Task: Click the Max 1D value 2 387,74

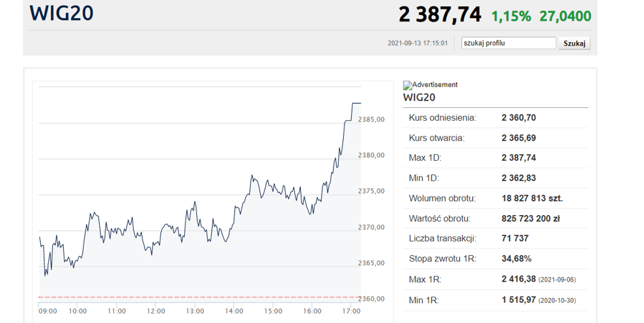Action: 519,157
